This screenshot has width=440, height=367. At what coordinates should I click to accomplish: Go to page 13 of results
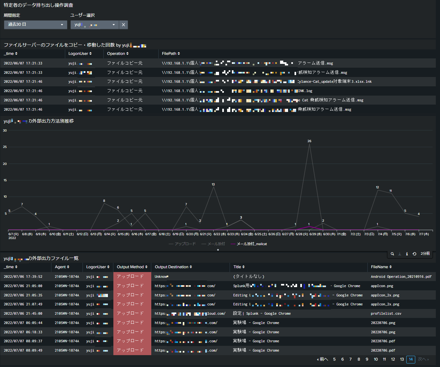pos(402,359)
